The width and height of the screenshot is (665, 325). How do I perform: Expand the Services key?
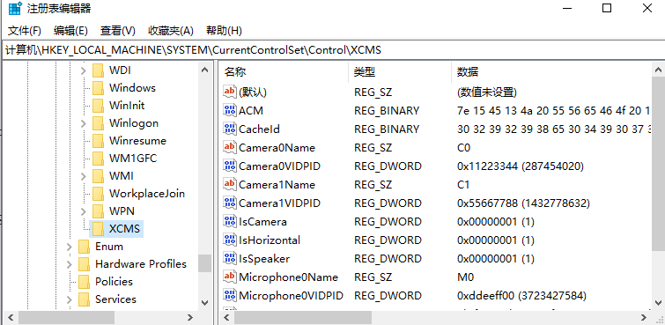coord(69,299)
